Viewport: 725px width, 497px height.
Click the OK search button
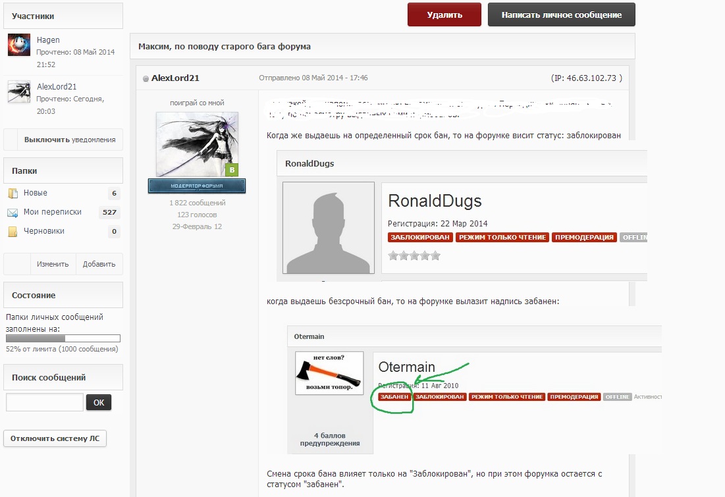99,402
